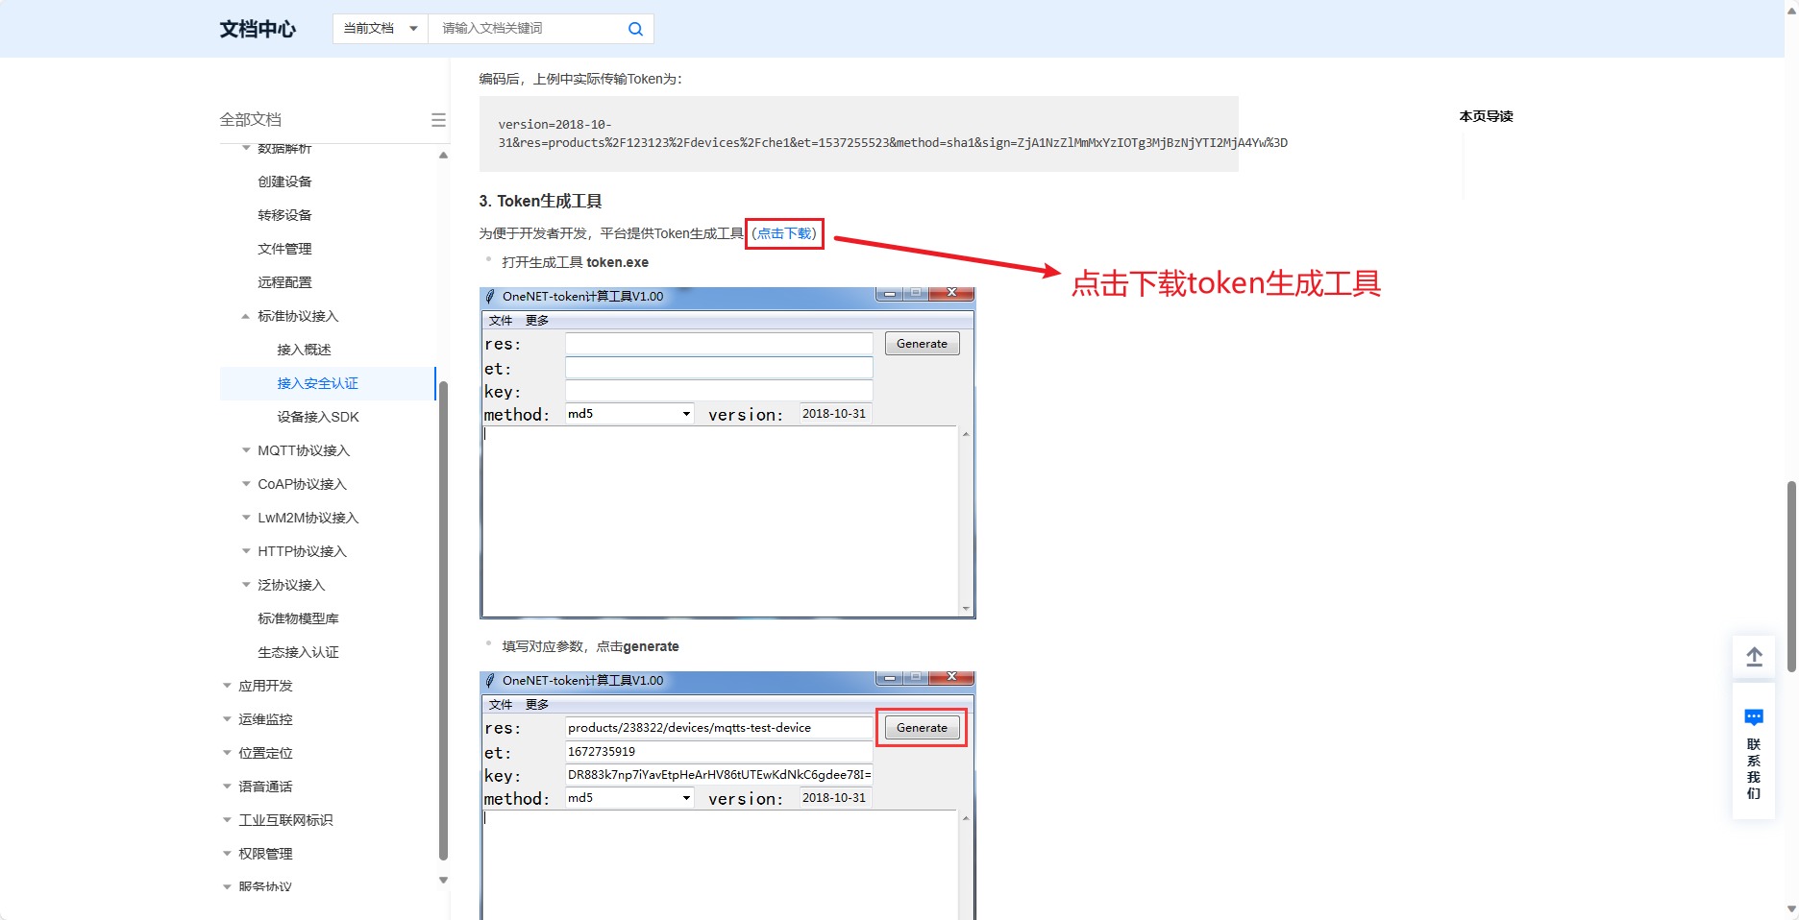Click the search magnifier icon

(x=635, y=29)
